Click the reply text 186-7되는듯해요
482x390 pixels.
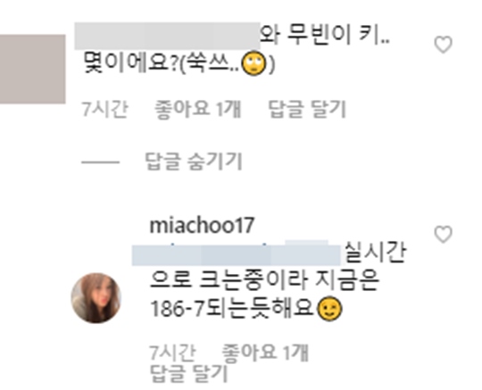233,309
